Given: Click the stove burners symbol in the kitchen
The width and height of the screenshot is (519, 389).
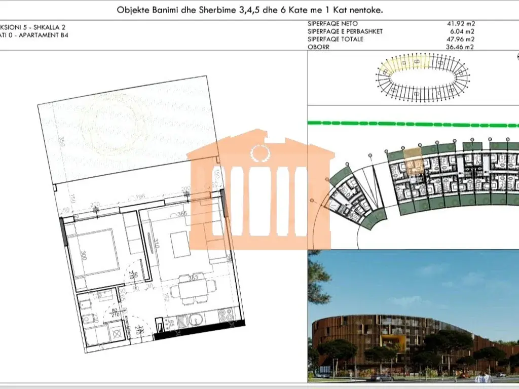Looking at the screenshot, I should coord(226,314).
